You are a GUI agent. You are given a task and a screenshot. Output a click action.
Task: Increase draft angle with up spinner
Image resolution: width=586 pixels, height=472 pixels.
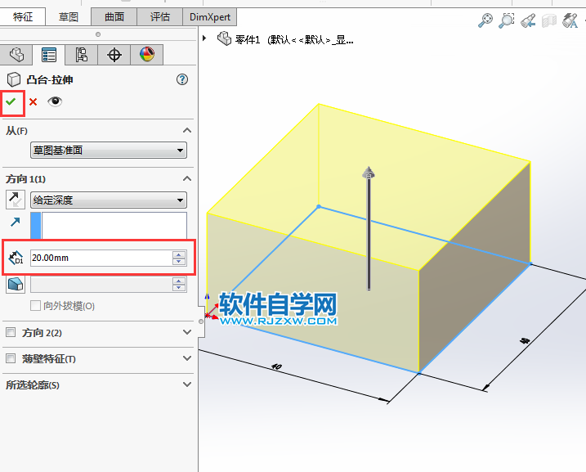click(x=179, y=281)
